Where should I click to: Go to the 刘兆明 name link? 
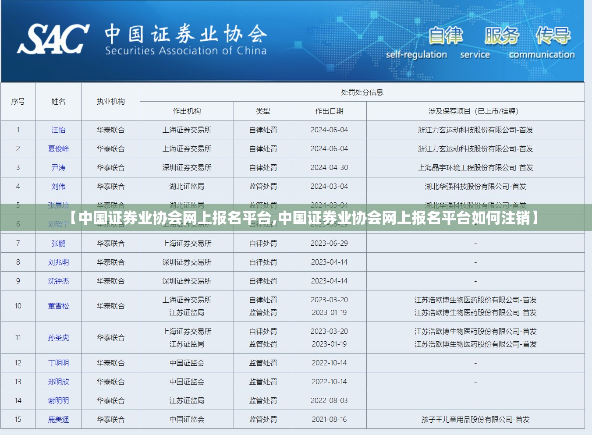(58, 262)
